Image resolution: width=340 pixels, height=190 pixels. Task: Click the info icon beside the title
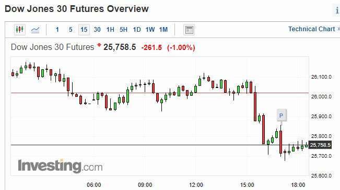click(x=337, y=10)
